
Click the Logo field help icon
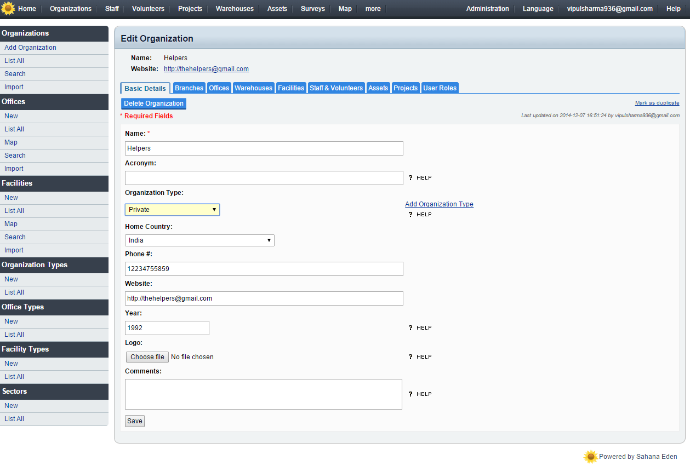coord(410,357)
